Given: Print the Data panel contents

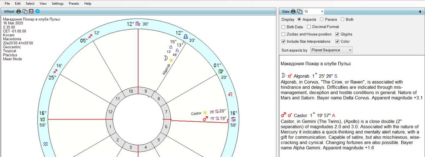Looking at the screenshot, I should click(293, 11).
